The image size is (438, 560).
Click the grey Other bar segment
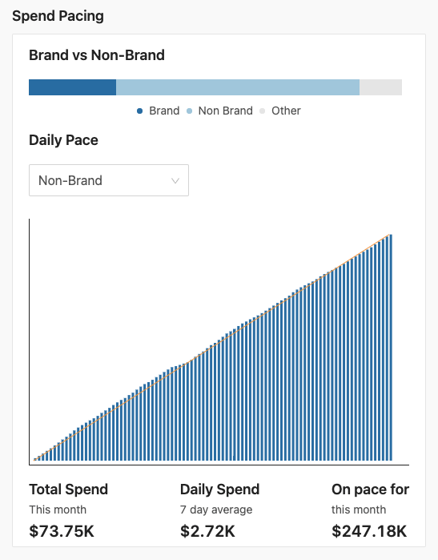380,87
